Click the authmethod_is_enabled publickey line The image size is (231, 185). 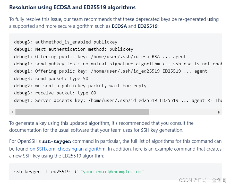[66, 42]
